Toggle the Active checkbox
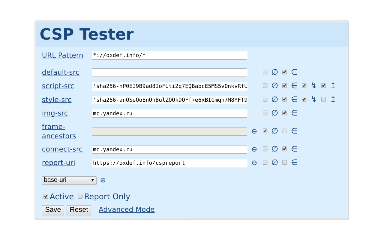This screenshot has height=240, width=384. (x=46, y=196)
